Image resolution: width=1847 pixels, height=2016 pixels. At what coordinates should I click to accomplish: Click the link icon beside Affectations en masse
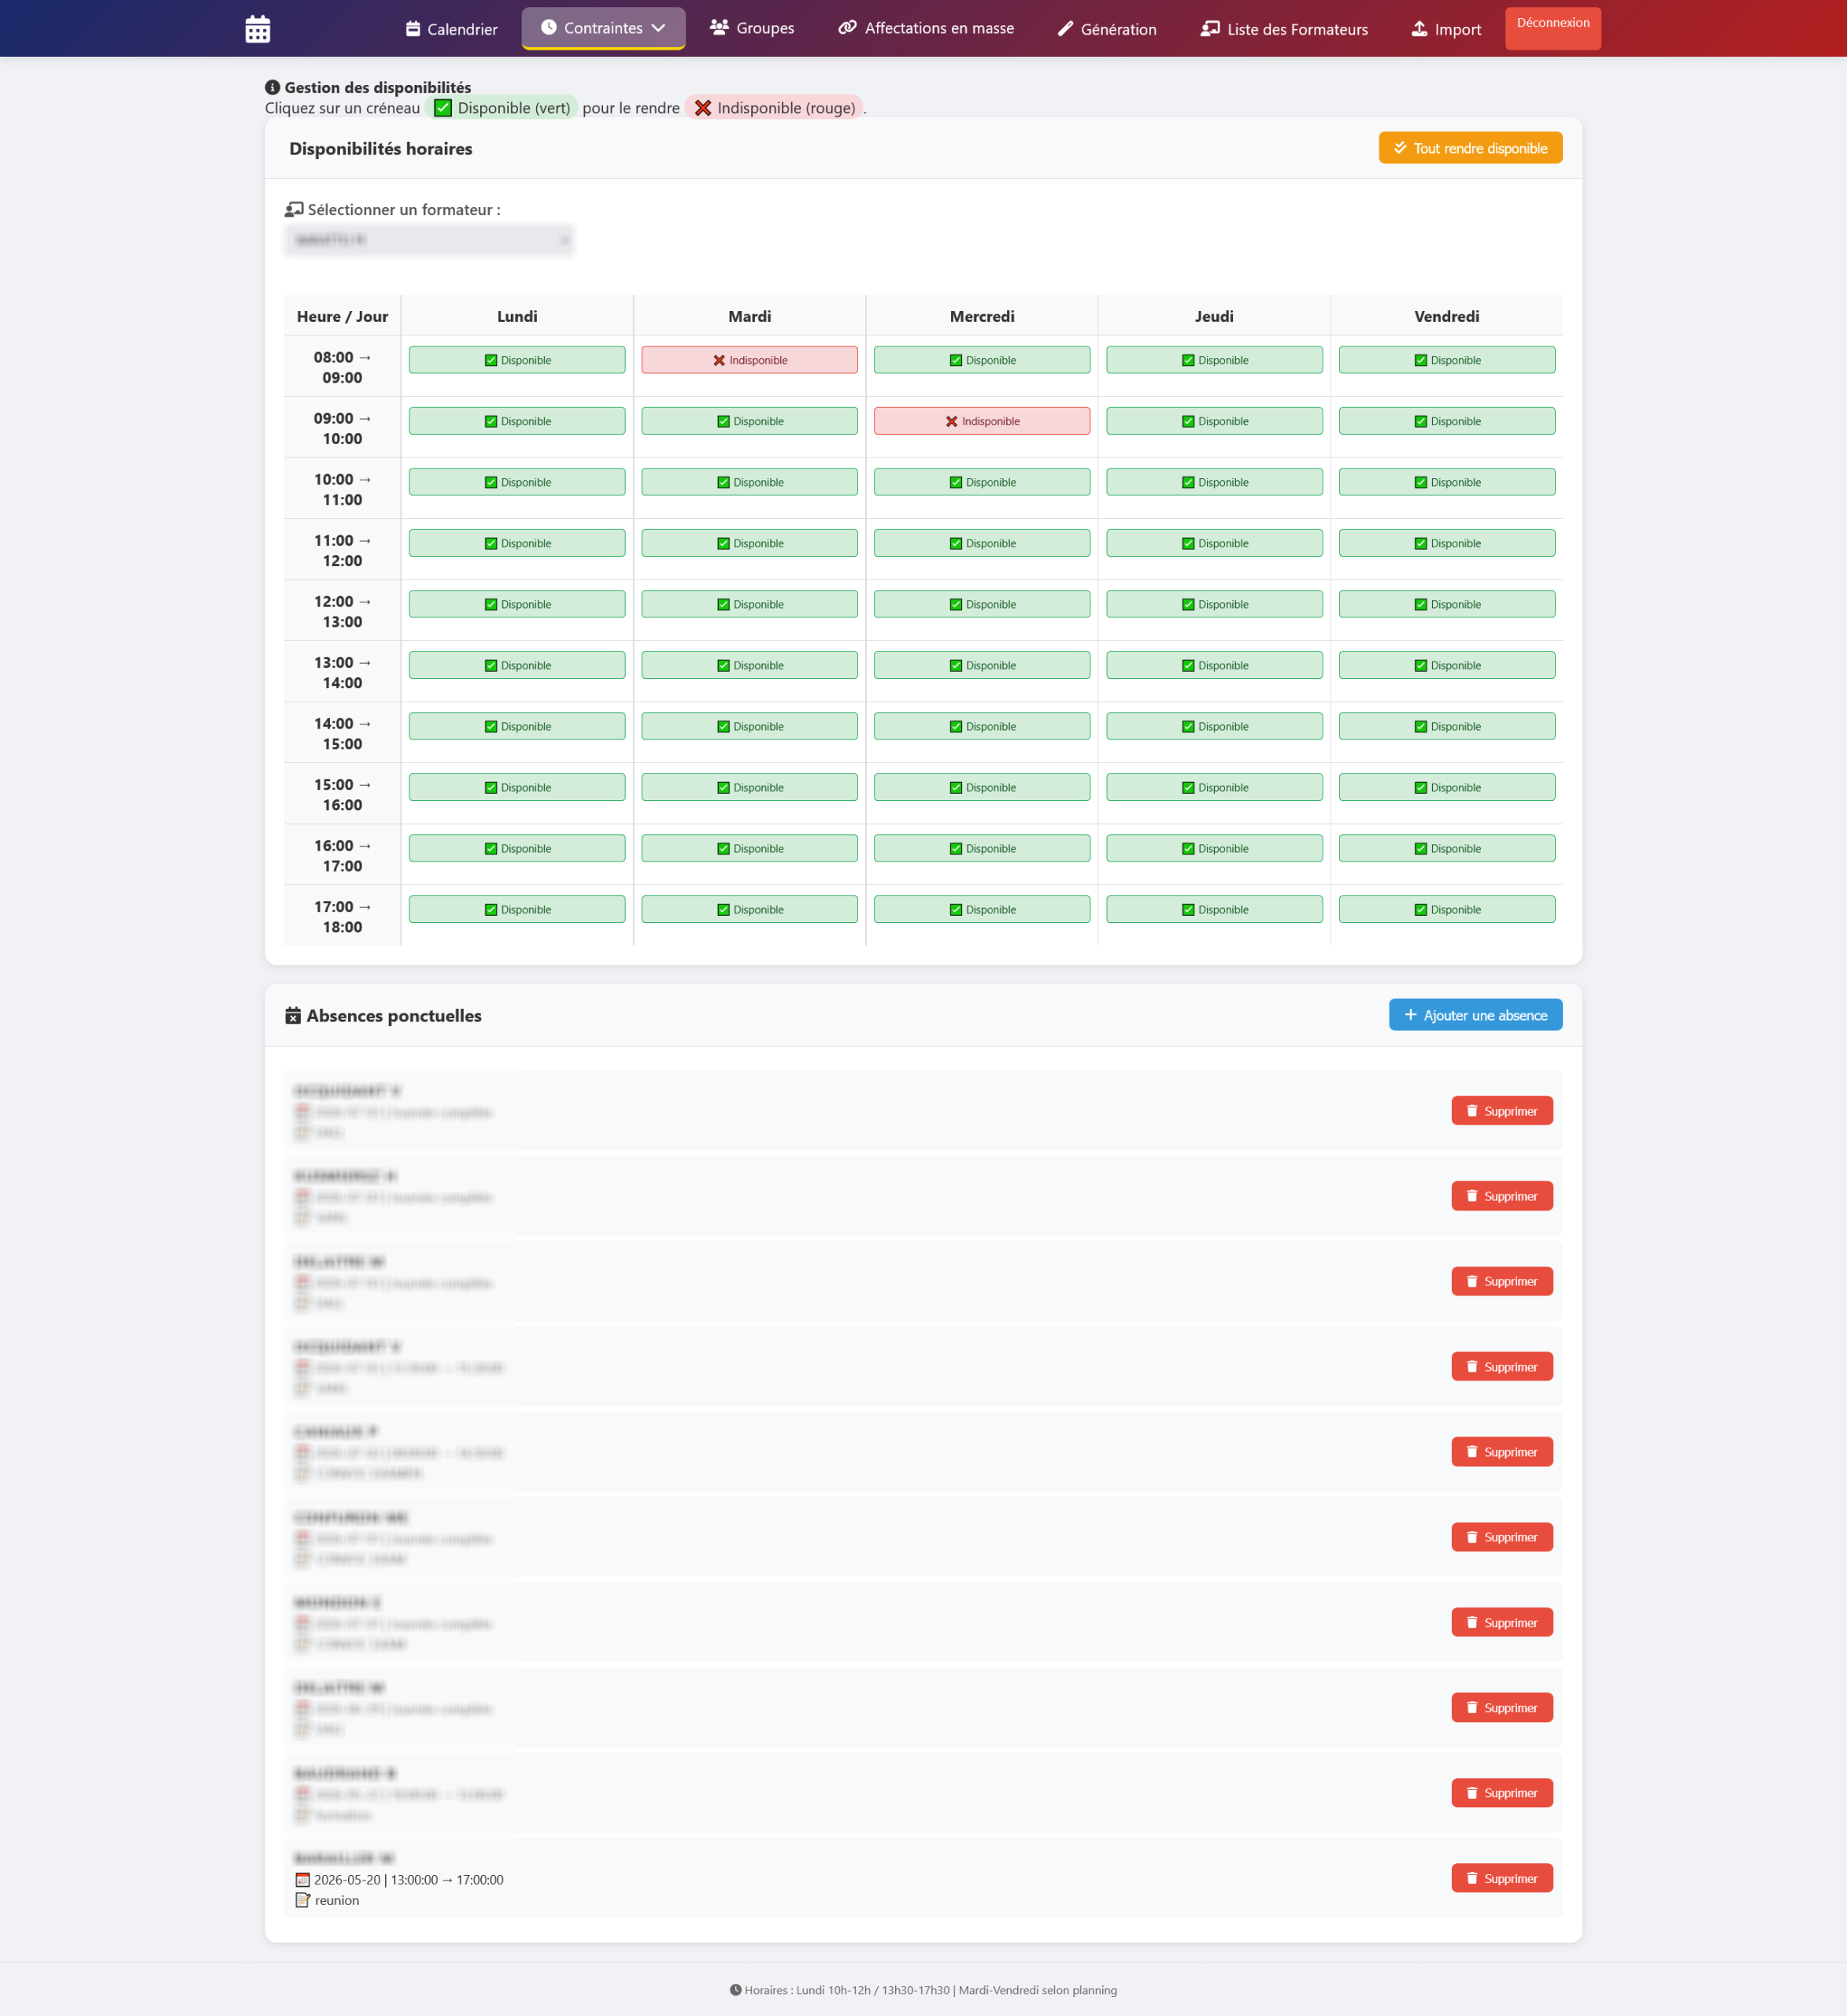coord(847,27)
